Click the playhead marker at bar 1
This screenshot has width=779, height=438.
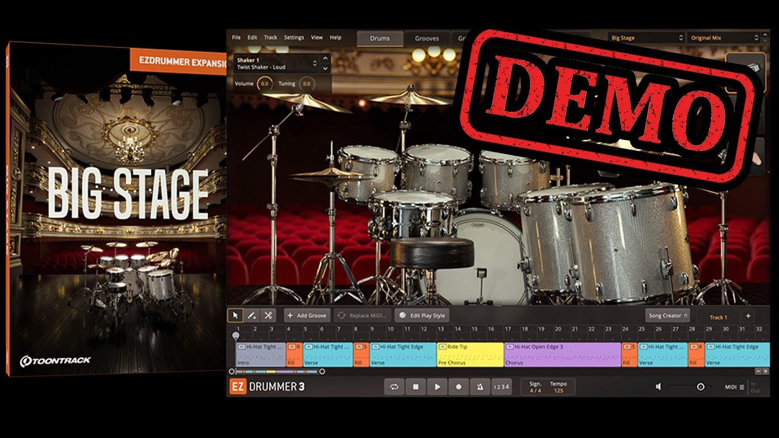pos(236,335)
